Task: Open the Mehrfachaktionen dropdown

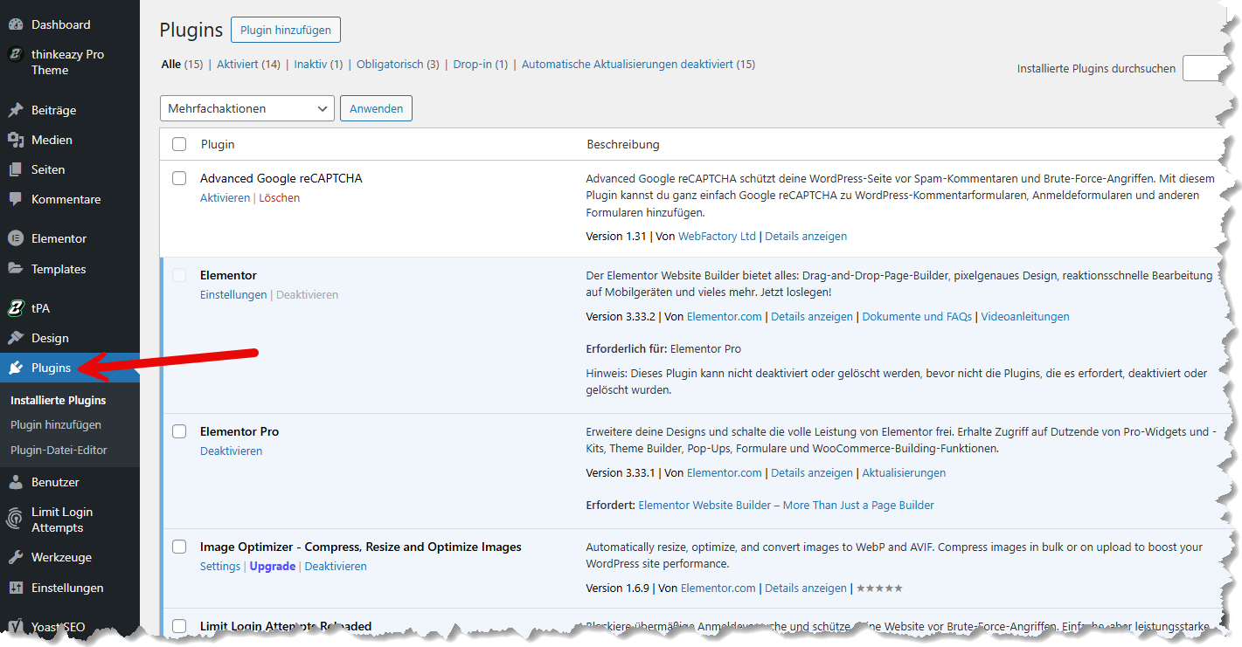Action: (246, 107)
